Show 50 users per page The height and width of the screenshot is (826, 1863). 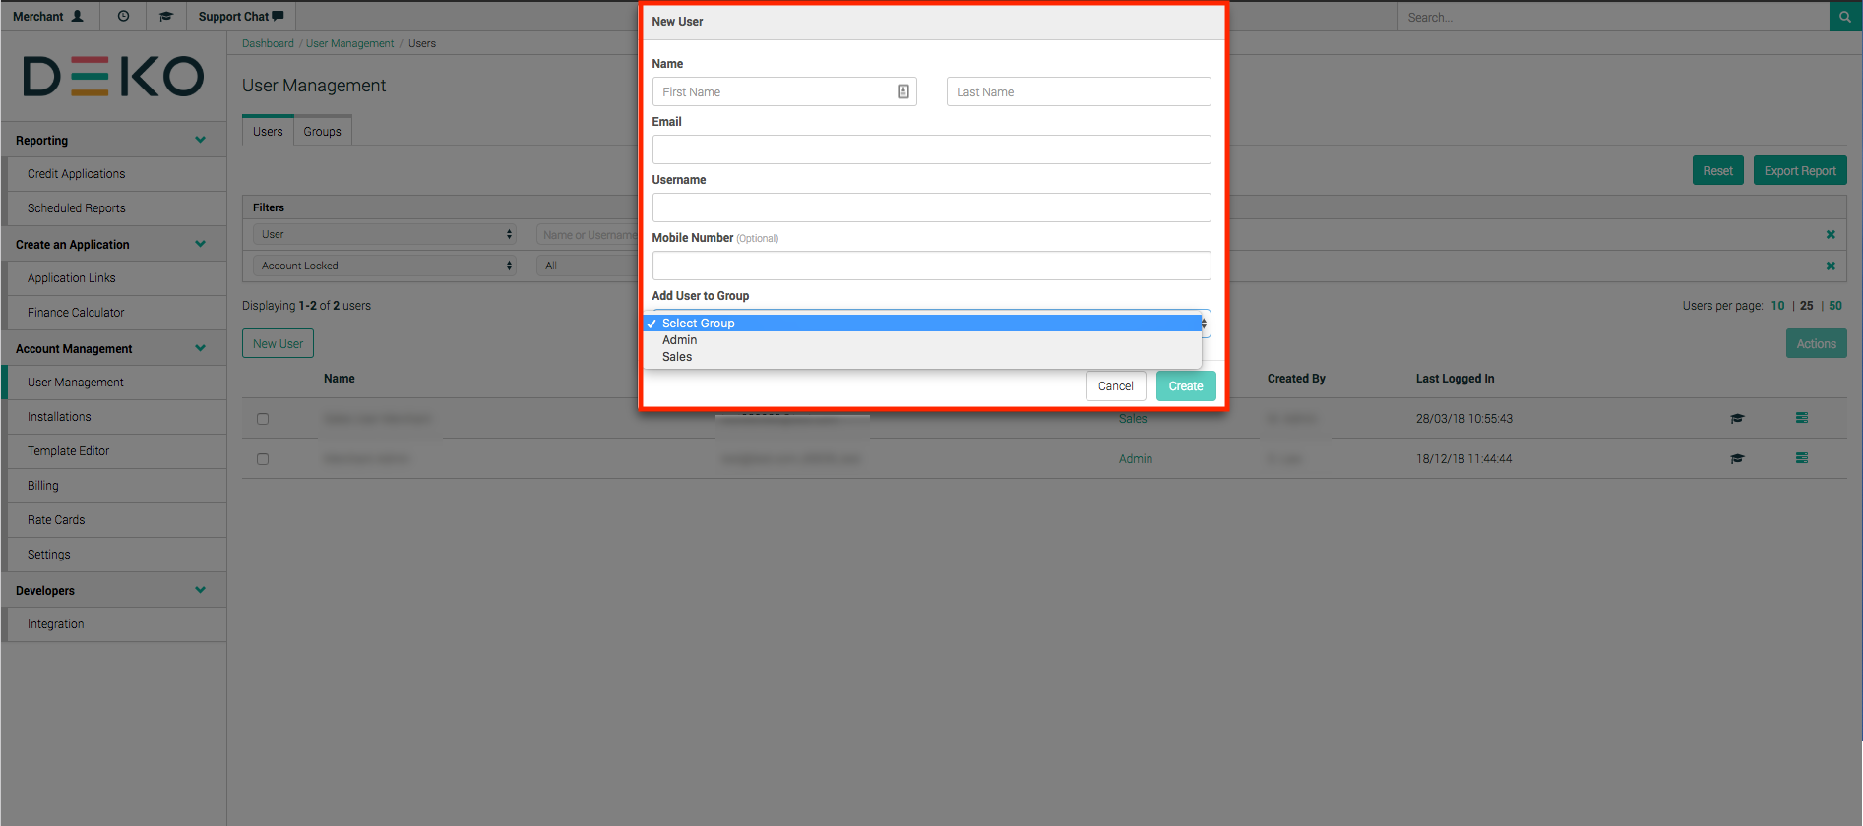(x=1835, y=306)
